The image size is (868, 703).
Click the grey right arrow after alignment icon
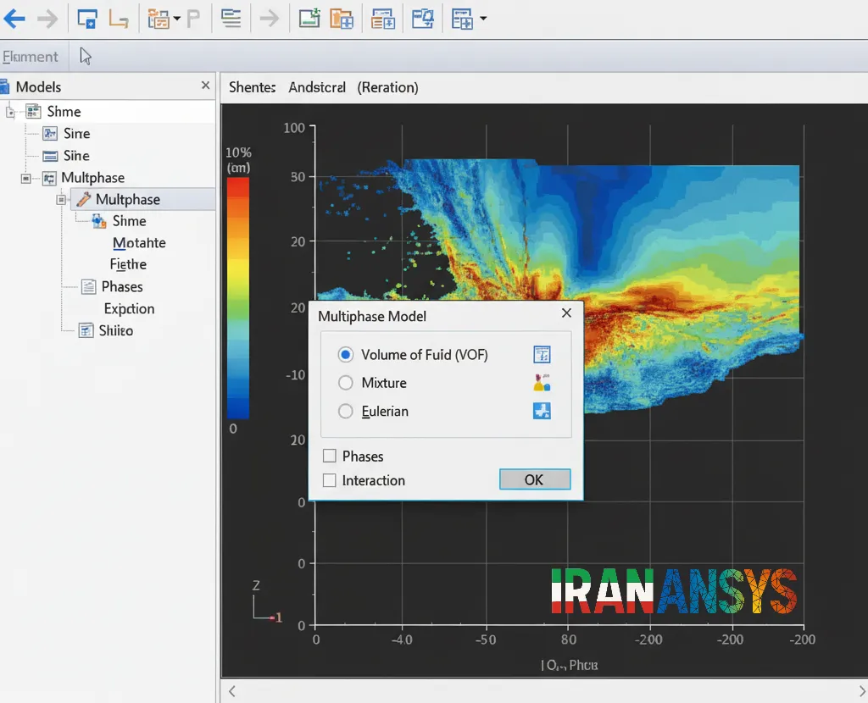click(x=270, y=19)
